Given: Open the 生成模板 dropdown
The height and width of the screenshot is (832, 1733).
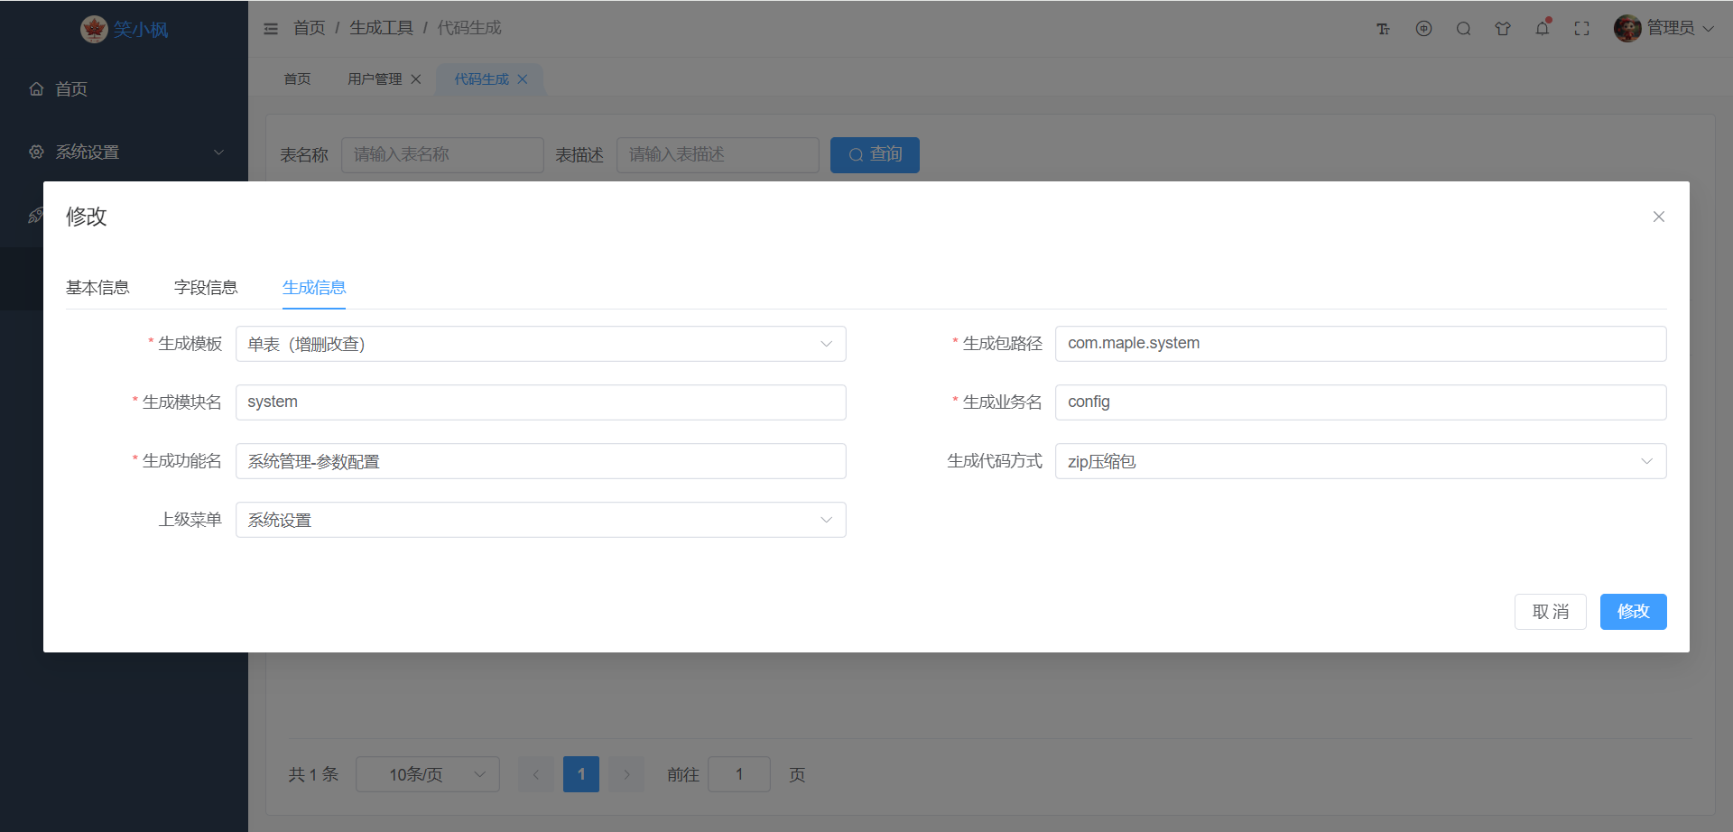Looking at the screenshot, I should click(x=541, y=344).
